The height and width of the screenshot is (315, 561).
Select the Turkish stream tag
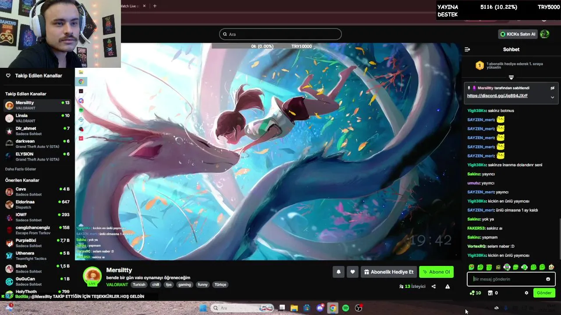(x=139, y=284)
